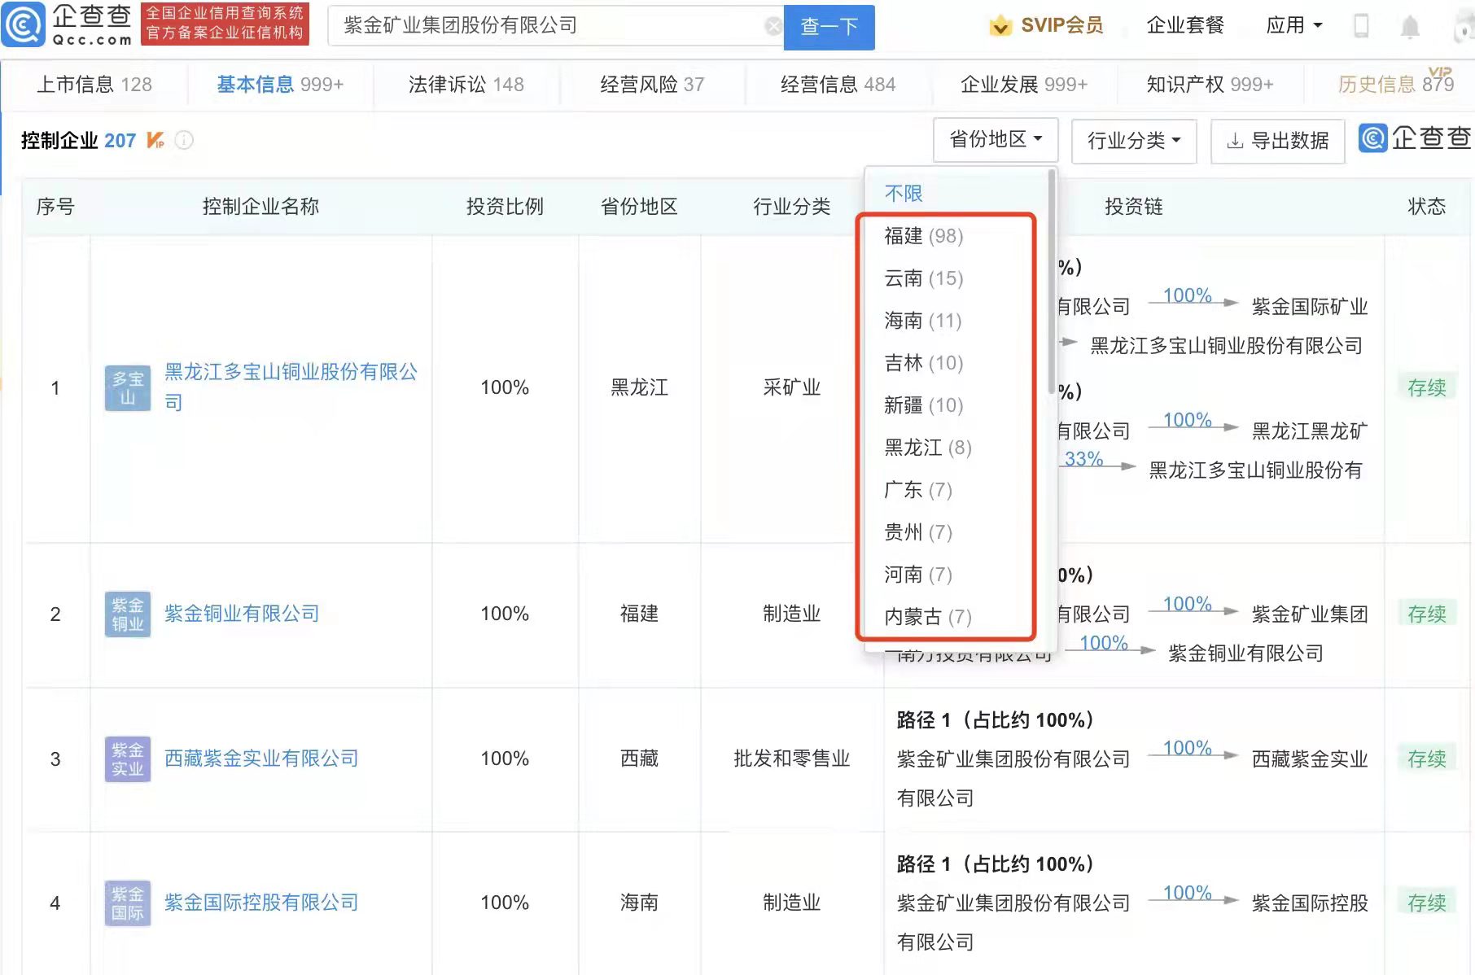Click the 企查查 watermark logo at right
Viewport: 1475px width, 975px height.
coord(1416,138)
